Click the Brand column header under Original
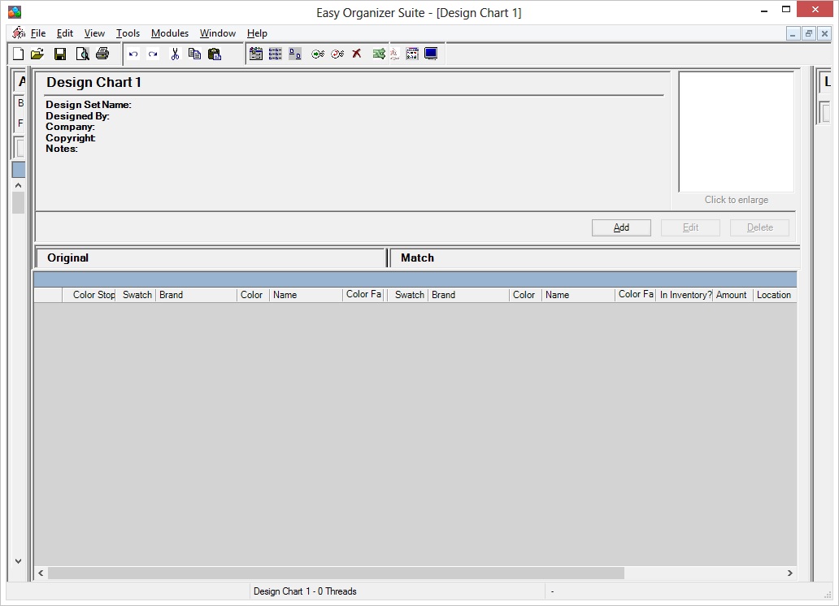The height and width of the screenshot is (606, 839). tap(195, 295)
